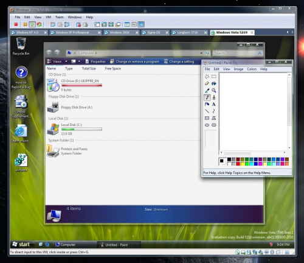304x263 pixels.
Task: Click the Back button in Computer window
Action: pos(49,52)
